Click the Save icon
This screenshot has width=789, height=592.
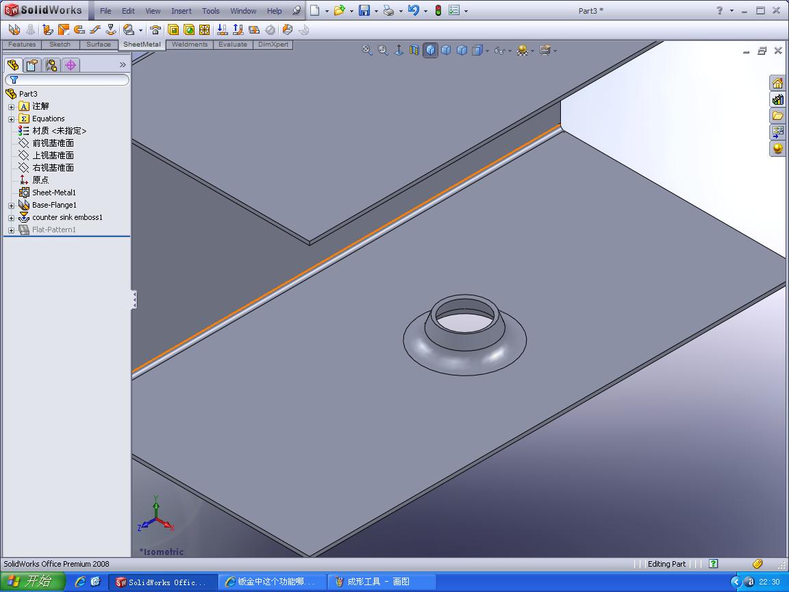tap(364, 10)
